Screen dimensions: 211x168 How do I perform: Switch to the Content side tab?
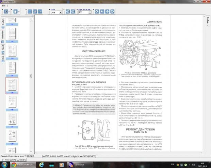3,23
